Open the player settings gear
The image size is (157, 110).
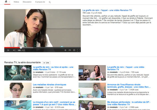pyautogui.click(x=74, y=50)
